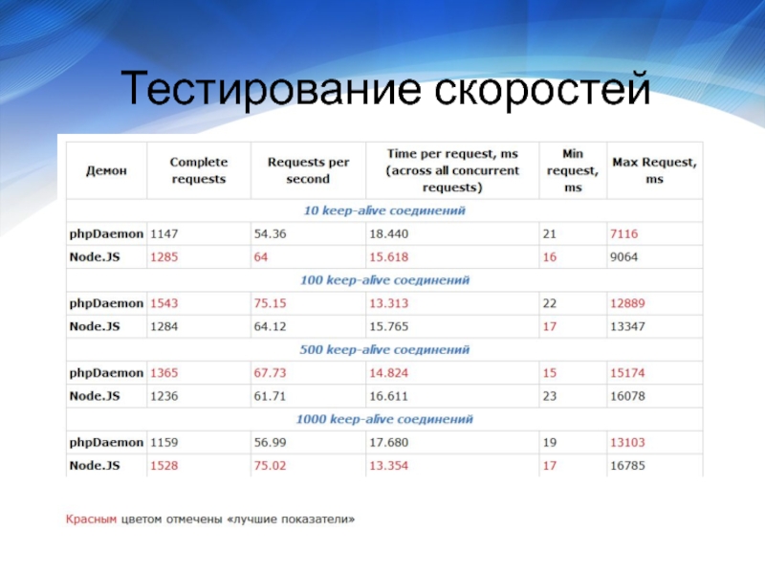The width and height of the screenshot is (765, 574).
Task: Click the '500 keep-alive соединений' section heading
Action: tap(384, 349)
